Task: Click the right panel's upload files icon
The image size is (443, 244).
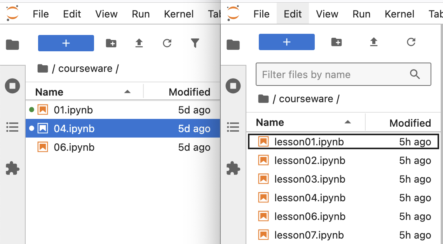Action: [374, 42]
